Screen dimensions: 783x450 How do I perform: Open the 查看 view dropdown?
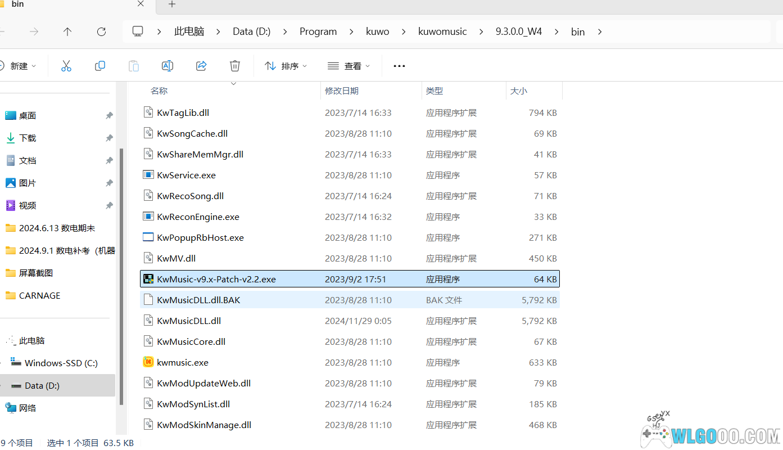(348, 66)
